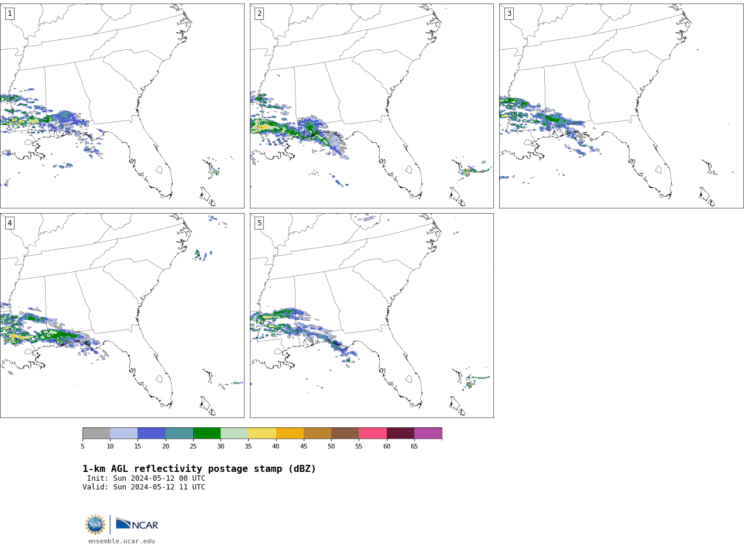Image resolution: width=749 pixels, height=548 pixels.
Task: Open ensemble member 1 reflectivity map
Action: pyautogui.click(x=122, y=106)
